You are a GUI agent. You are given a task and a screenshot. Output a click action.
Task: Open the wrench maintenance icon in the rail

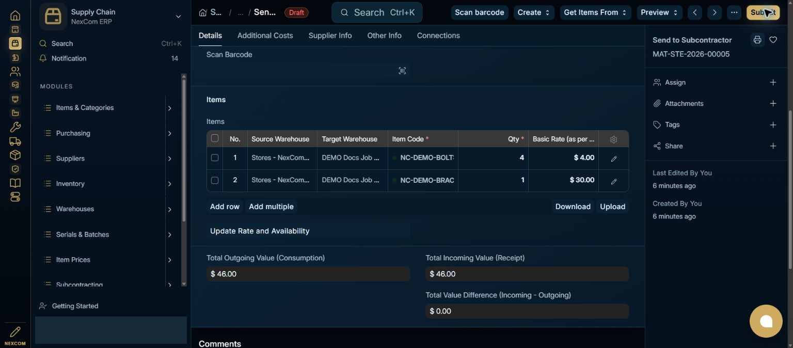pyautogui.click(x=15, y=127)
